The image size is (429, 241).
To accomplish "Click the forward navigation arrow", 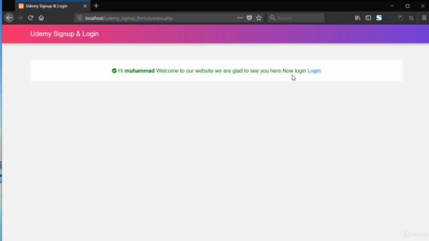I will click(x=19, y=18).
